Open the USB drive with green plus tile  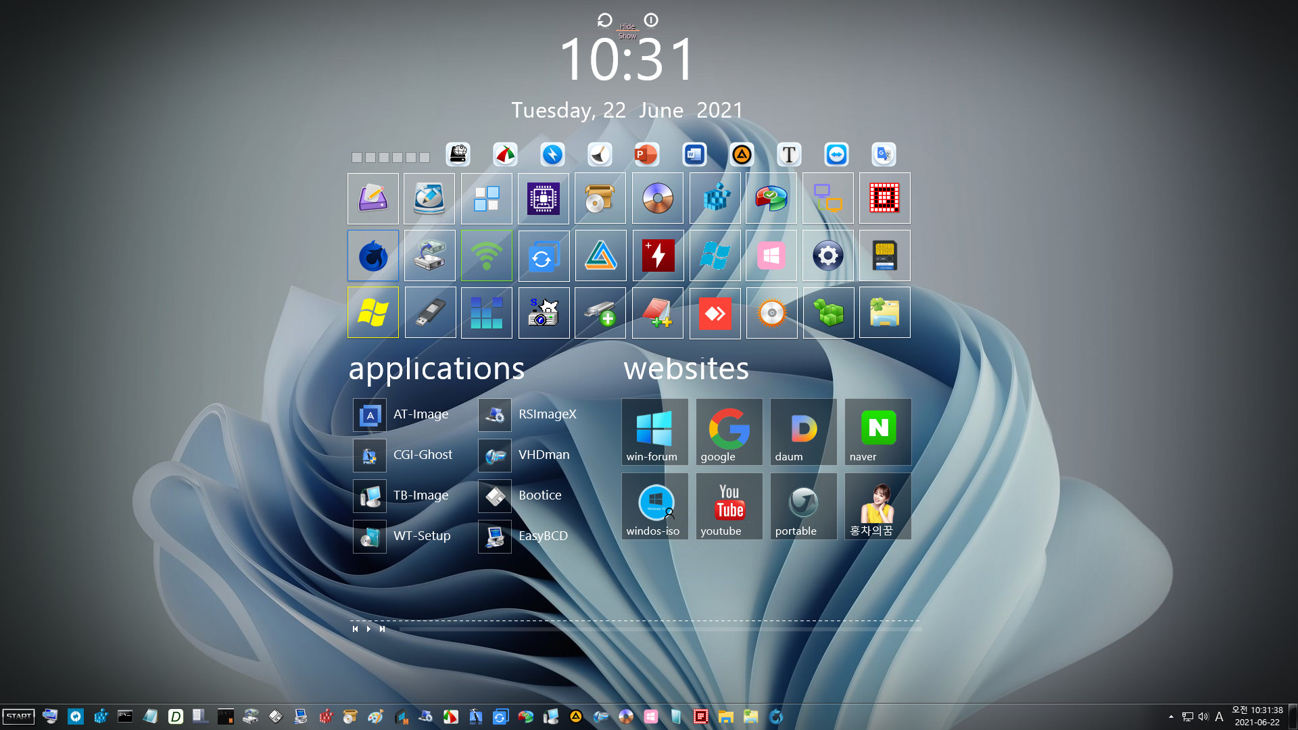click(600, 312)
